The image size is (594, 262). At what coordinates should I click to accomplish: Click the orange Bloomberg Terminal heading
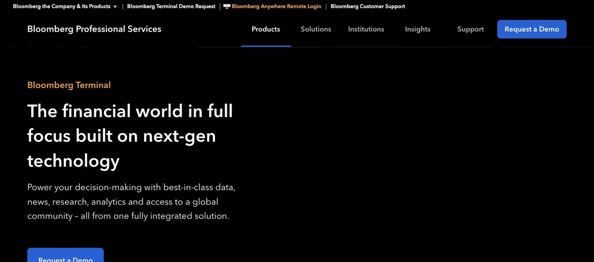click(x=69, y=85)
